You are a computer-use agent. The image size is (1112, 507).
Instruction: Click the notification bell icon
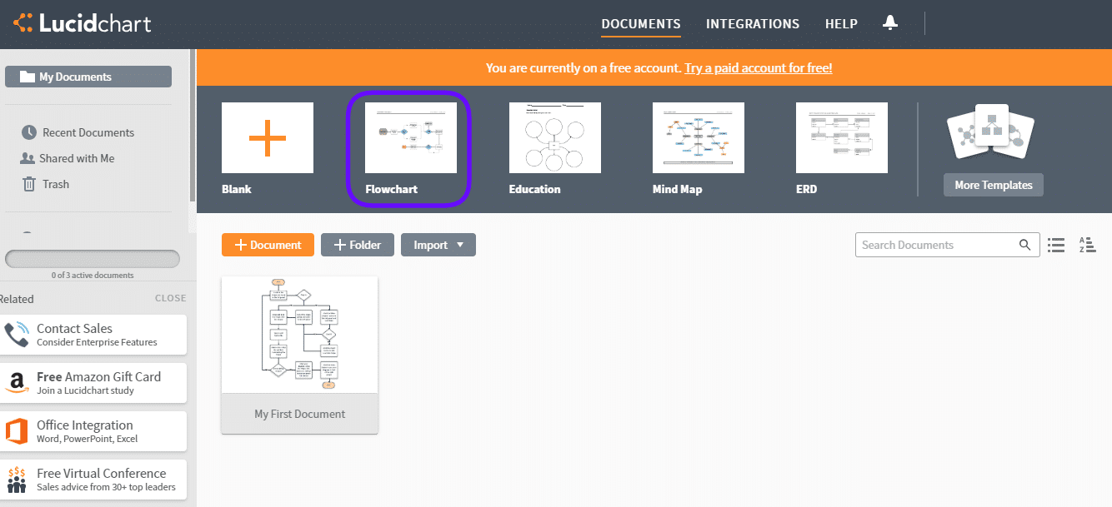coord(889,23)
